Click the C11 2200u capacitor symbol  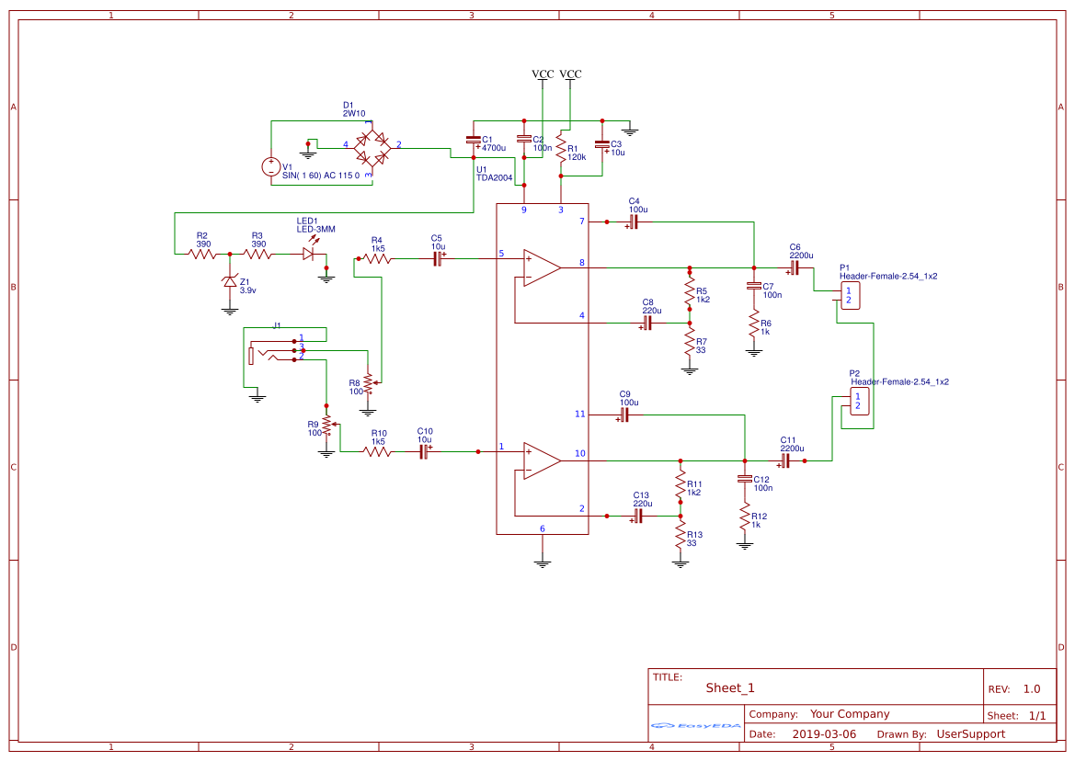(x=785, y=461)
